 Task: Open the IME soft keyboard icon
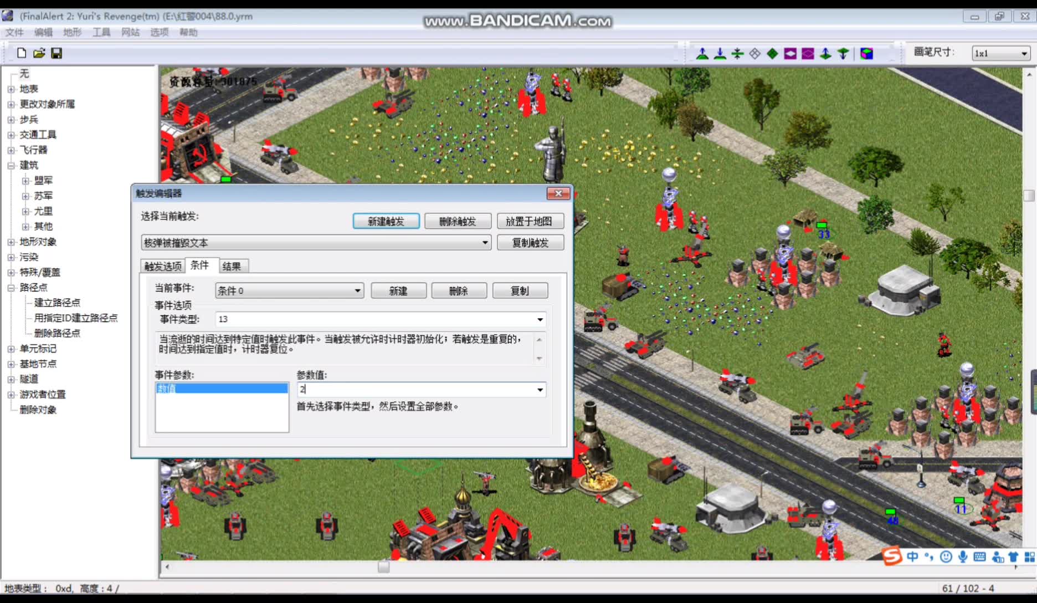coord(979,557)
